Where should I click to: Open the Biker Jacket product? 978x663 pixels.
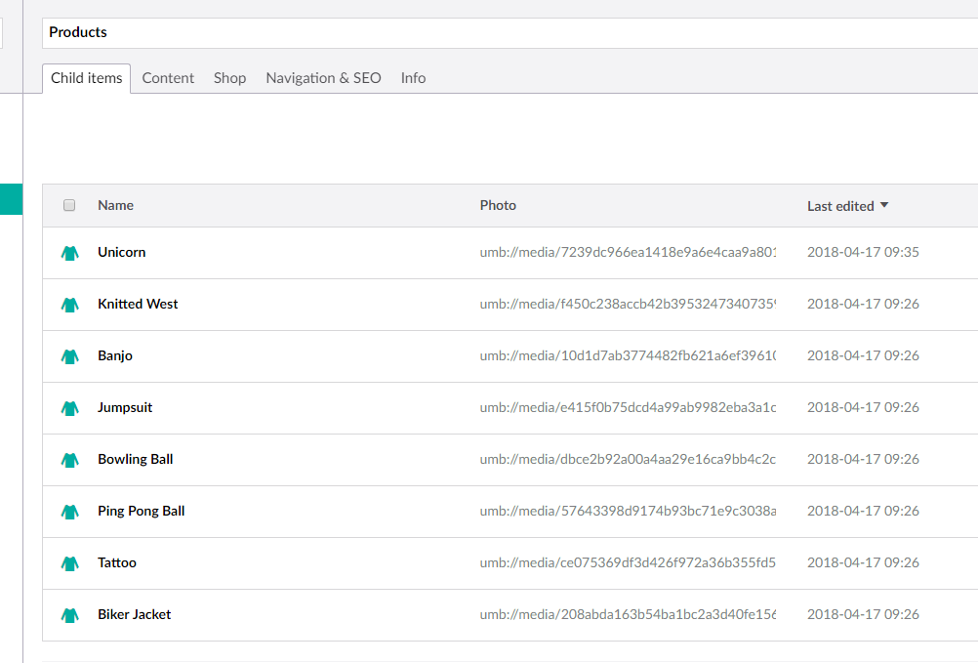coord(134,614)
